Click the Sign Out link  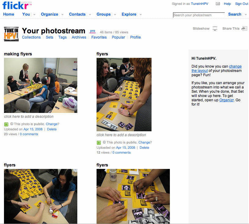(x=242, y=4)
